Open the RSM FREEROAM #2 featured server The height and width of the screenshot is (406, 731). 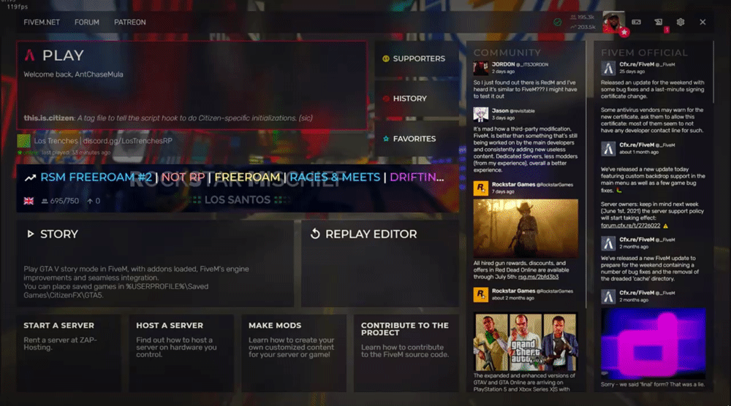pos(238,188)
